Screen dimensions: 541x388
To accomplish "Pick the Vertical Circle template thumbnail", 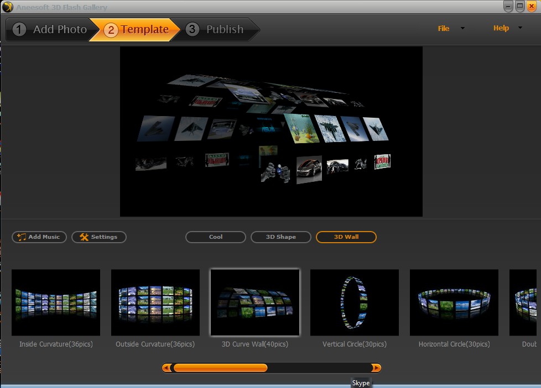I will click(x=355, y=302).
